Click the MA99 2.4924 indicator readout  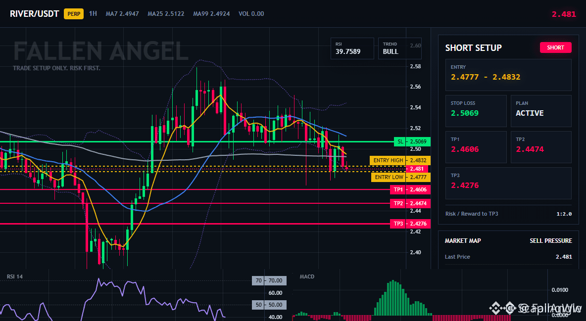pyautogui.click(x=211, y=14)
